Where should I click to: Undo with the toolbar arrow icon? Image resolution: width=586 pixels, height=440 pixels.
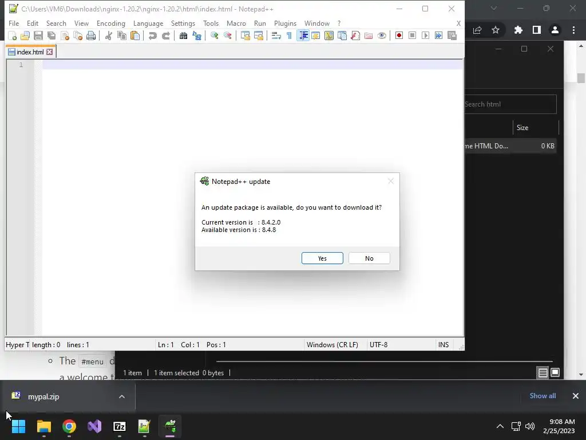point(152,36)
